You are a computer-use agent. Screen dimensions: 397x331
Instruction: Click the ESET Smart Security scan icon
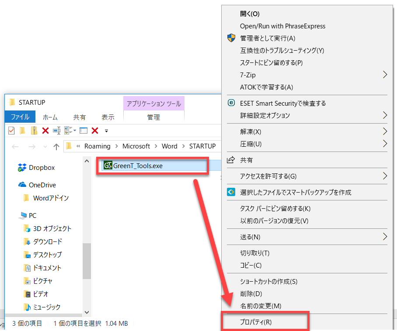coord(231,103)
